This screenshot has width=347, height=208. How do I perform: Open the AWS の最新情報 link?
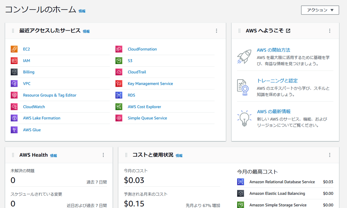pyautogui.click(x=274, y=111)
